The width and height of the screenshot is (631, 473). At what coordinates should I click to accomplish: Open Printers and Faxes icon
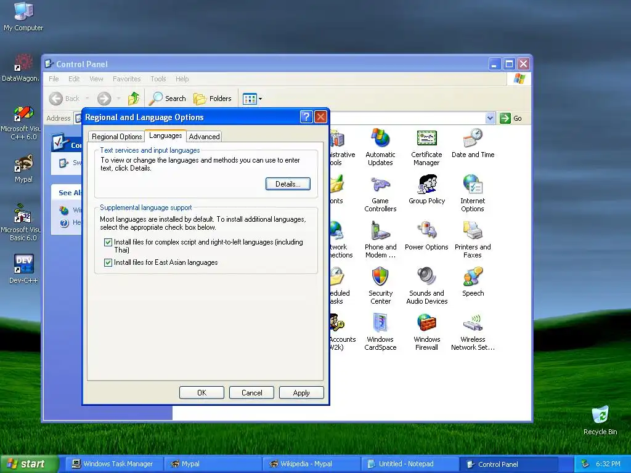(x=473, y=240)
